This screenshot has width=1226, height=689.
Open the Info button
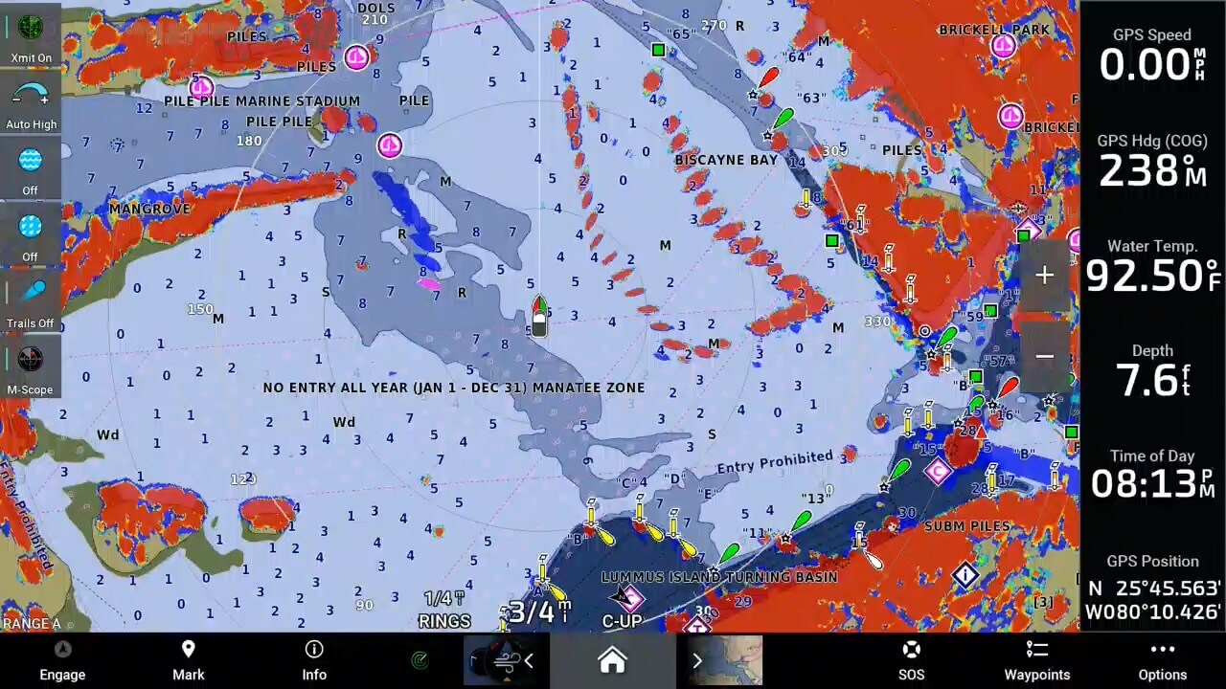[313, 660]
